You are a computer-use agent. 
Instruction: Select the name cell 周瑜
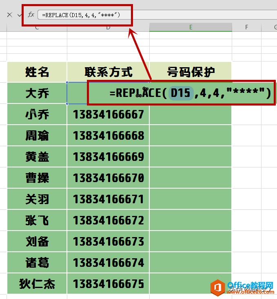click(x=37, y=136)
